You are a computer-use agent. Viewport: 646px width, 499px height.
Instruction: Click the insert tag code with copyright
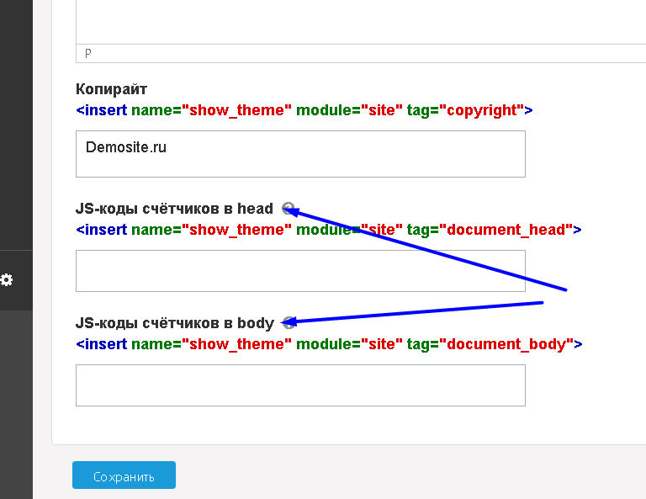click(x=304, y=110)
